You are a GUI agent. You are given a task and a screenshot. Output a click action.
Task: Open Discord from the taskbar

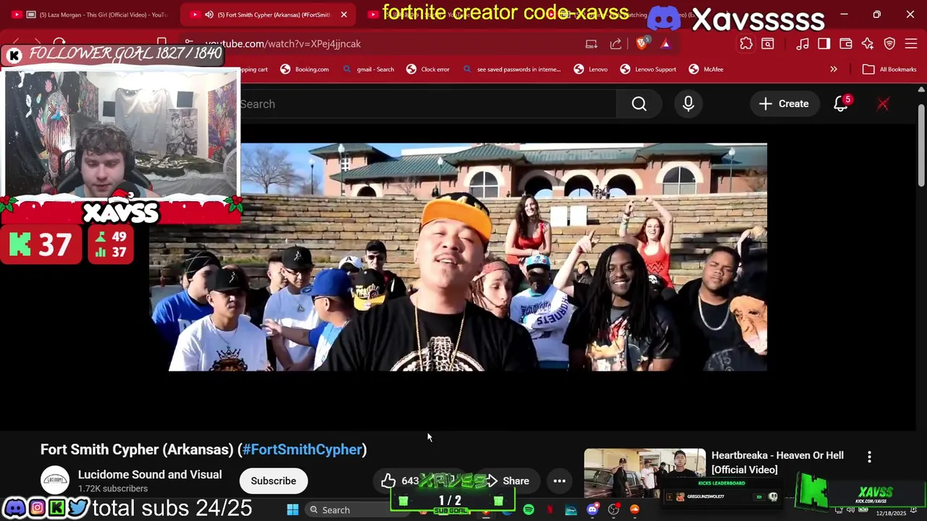pyautogui.click(x=592, y=510)
